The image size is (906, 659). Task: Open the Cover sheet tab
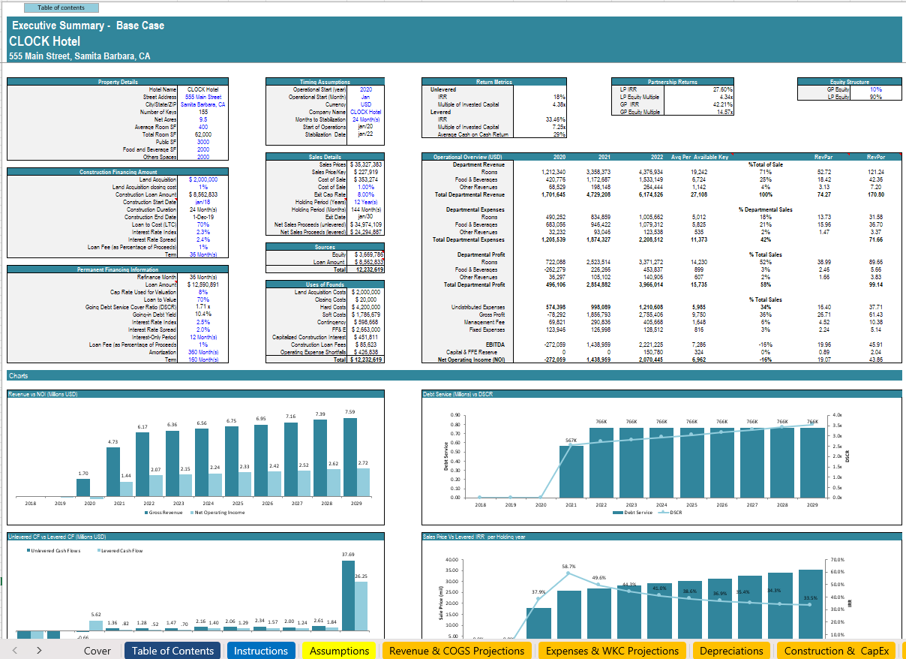click(x=97, y=651)
